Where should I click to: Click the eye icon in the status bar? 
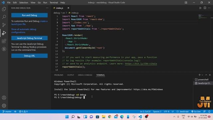pyautogui.click(x=15, y=111)
